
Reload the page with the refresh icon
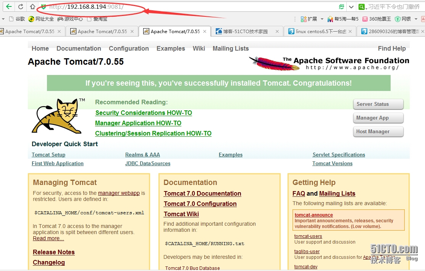21,6
